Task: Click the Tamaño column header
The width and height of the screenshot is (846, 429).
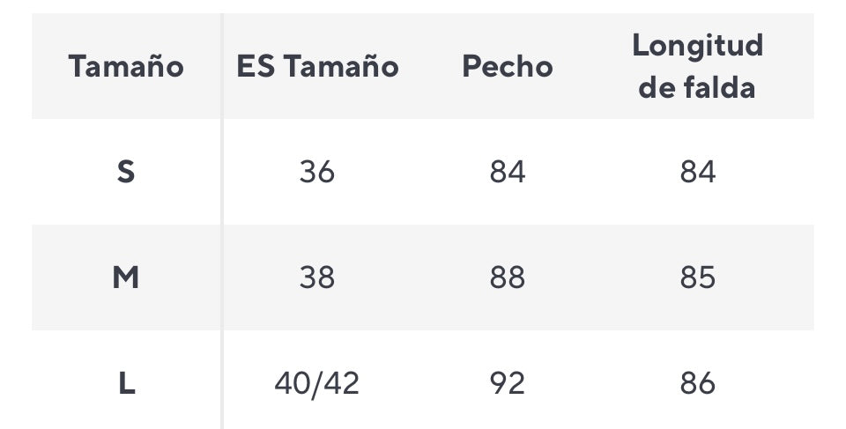Action: click(126, 67)
